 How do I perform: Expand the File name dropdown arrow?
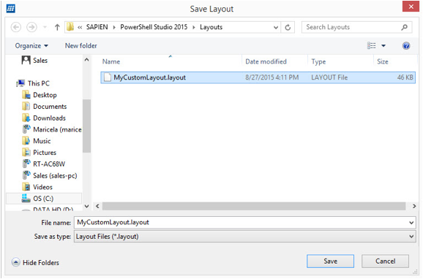pos(411,223)
